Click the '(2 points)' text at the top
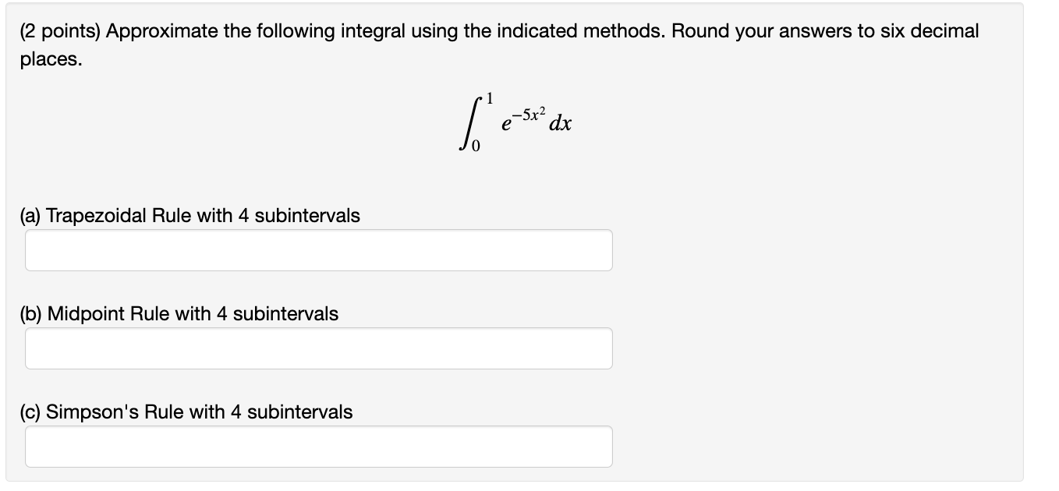 (x=58, y=30)
